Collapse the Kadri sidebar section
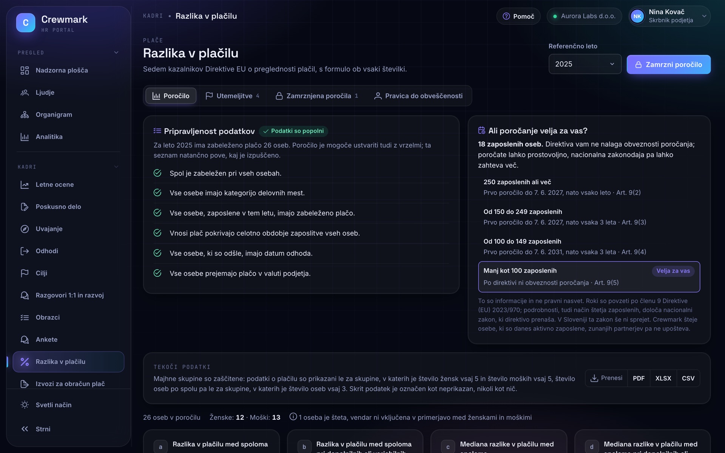Image resolution: width=725 pixels, height=453 pixels. (116, 166)
